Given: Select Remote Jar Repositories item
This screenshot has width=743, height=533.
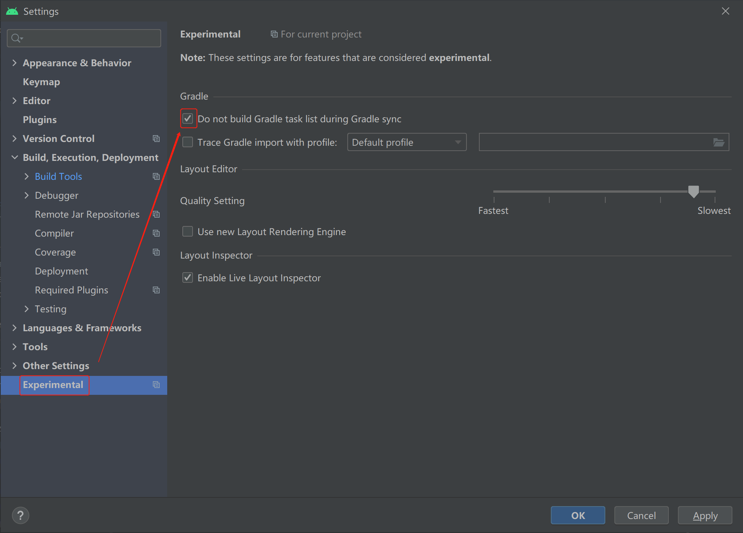Looking at the screenshot, I should tap(87, 215).
